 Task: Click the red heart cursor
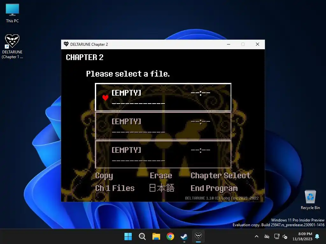[x=105, y=97]
